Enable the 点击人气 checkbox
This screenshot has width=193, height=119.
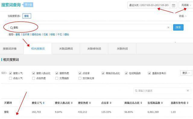[x=11, y=78]
